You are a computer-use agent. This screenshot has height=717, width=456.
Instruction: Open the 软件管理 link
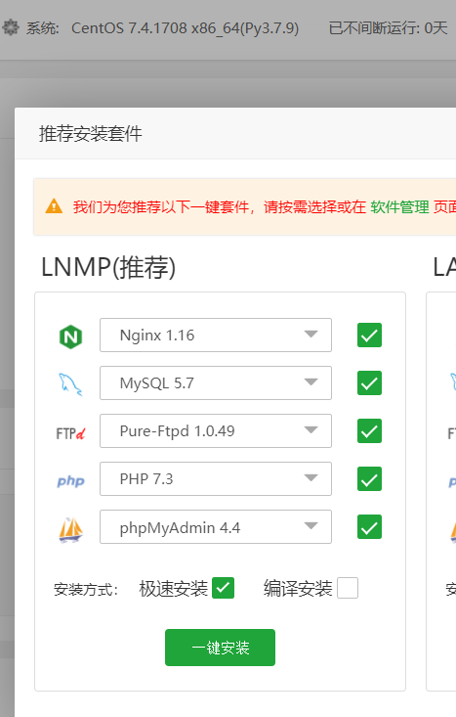[400, 206]
